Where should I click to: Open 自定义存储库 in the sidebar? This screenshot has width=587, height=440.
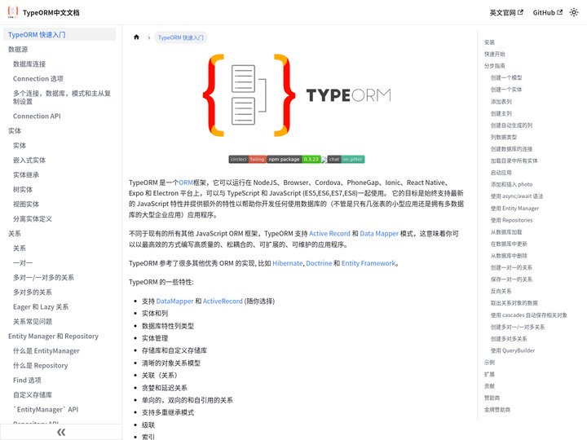32,394
